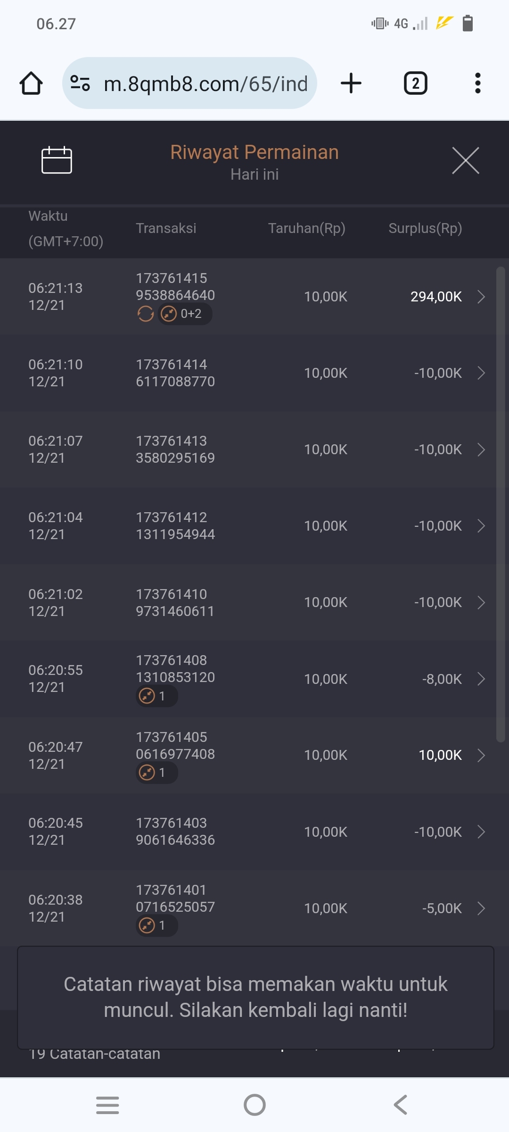Click the history list vertical scrollbar

tap(501, 505)
